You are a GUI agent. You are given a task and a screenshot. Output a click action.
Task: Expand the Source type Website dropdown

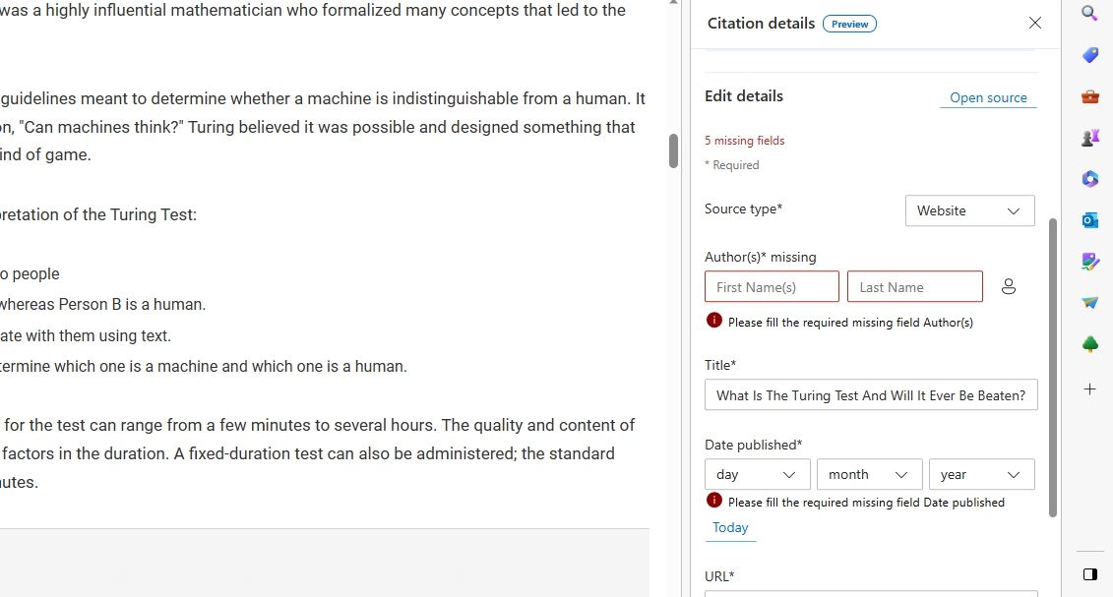[x=969, y=210]
